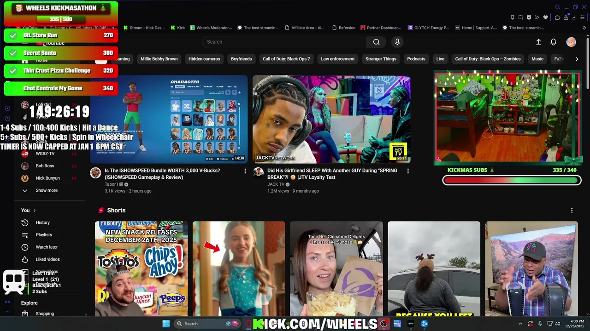The height and width of the screenshot is (331, 590).
Task: Open the browser extensions cube icon
Action: [x=557, y=17]
